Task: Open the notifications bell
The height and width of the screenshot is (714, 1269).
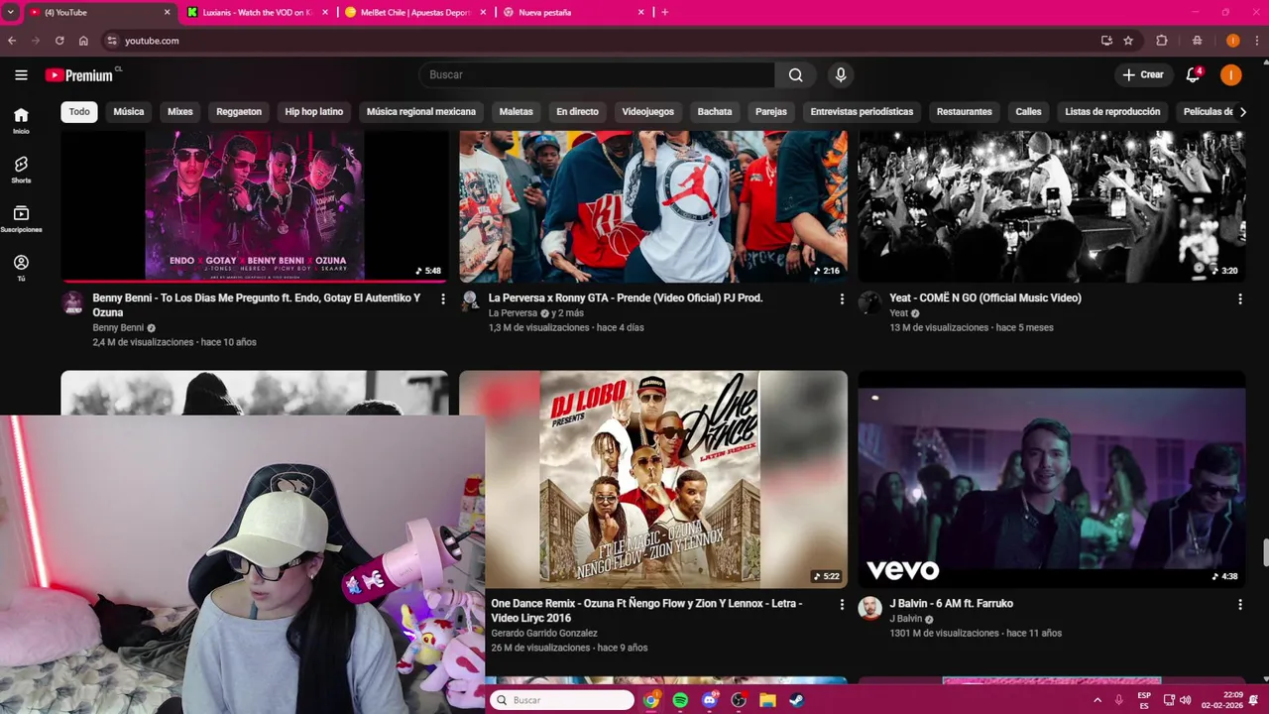Action: 1193,75
